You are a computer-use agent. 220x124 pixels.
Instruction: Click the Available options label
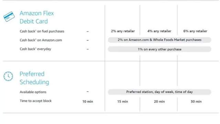(33, 92)
